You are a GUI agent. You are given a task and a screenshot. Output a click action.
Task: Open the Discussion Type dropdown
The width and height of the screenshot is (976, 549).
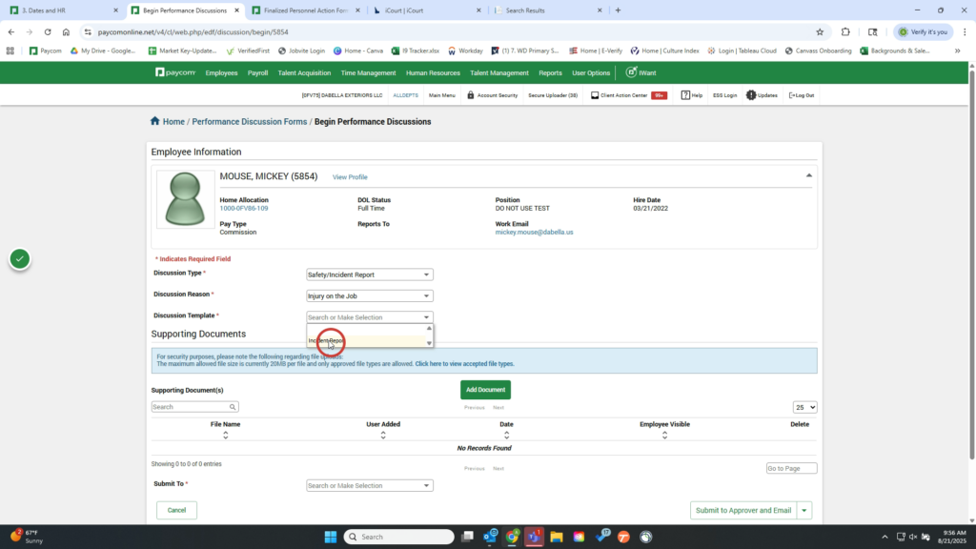[x=369, y=274]
